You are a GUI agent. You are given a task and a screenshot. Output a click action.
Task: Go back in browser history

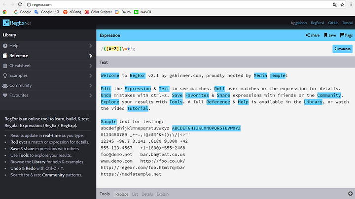click(4, 4)
